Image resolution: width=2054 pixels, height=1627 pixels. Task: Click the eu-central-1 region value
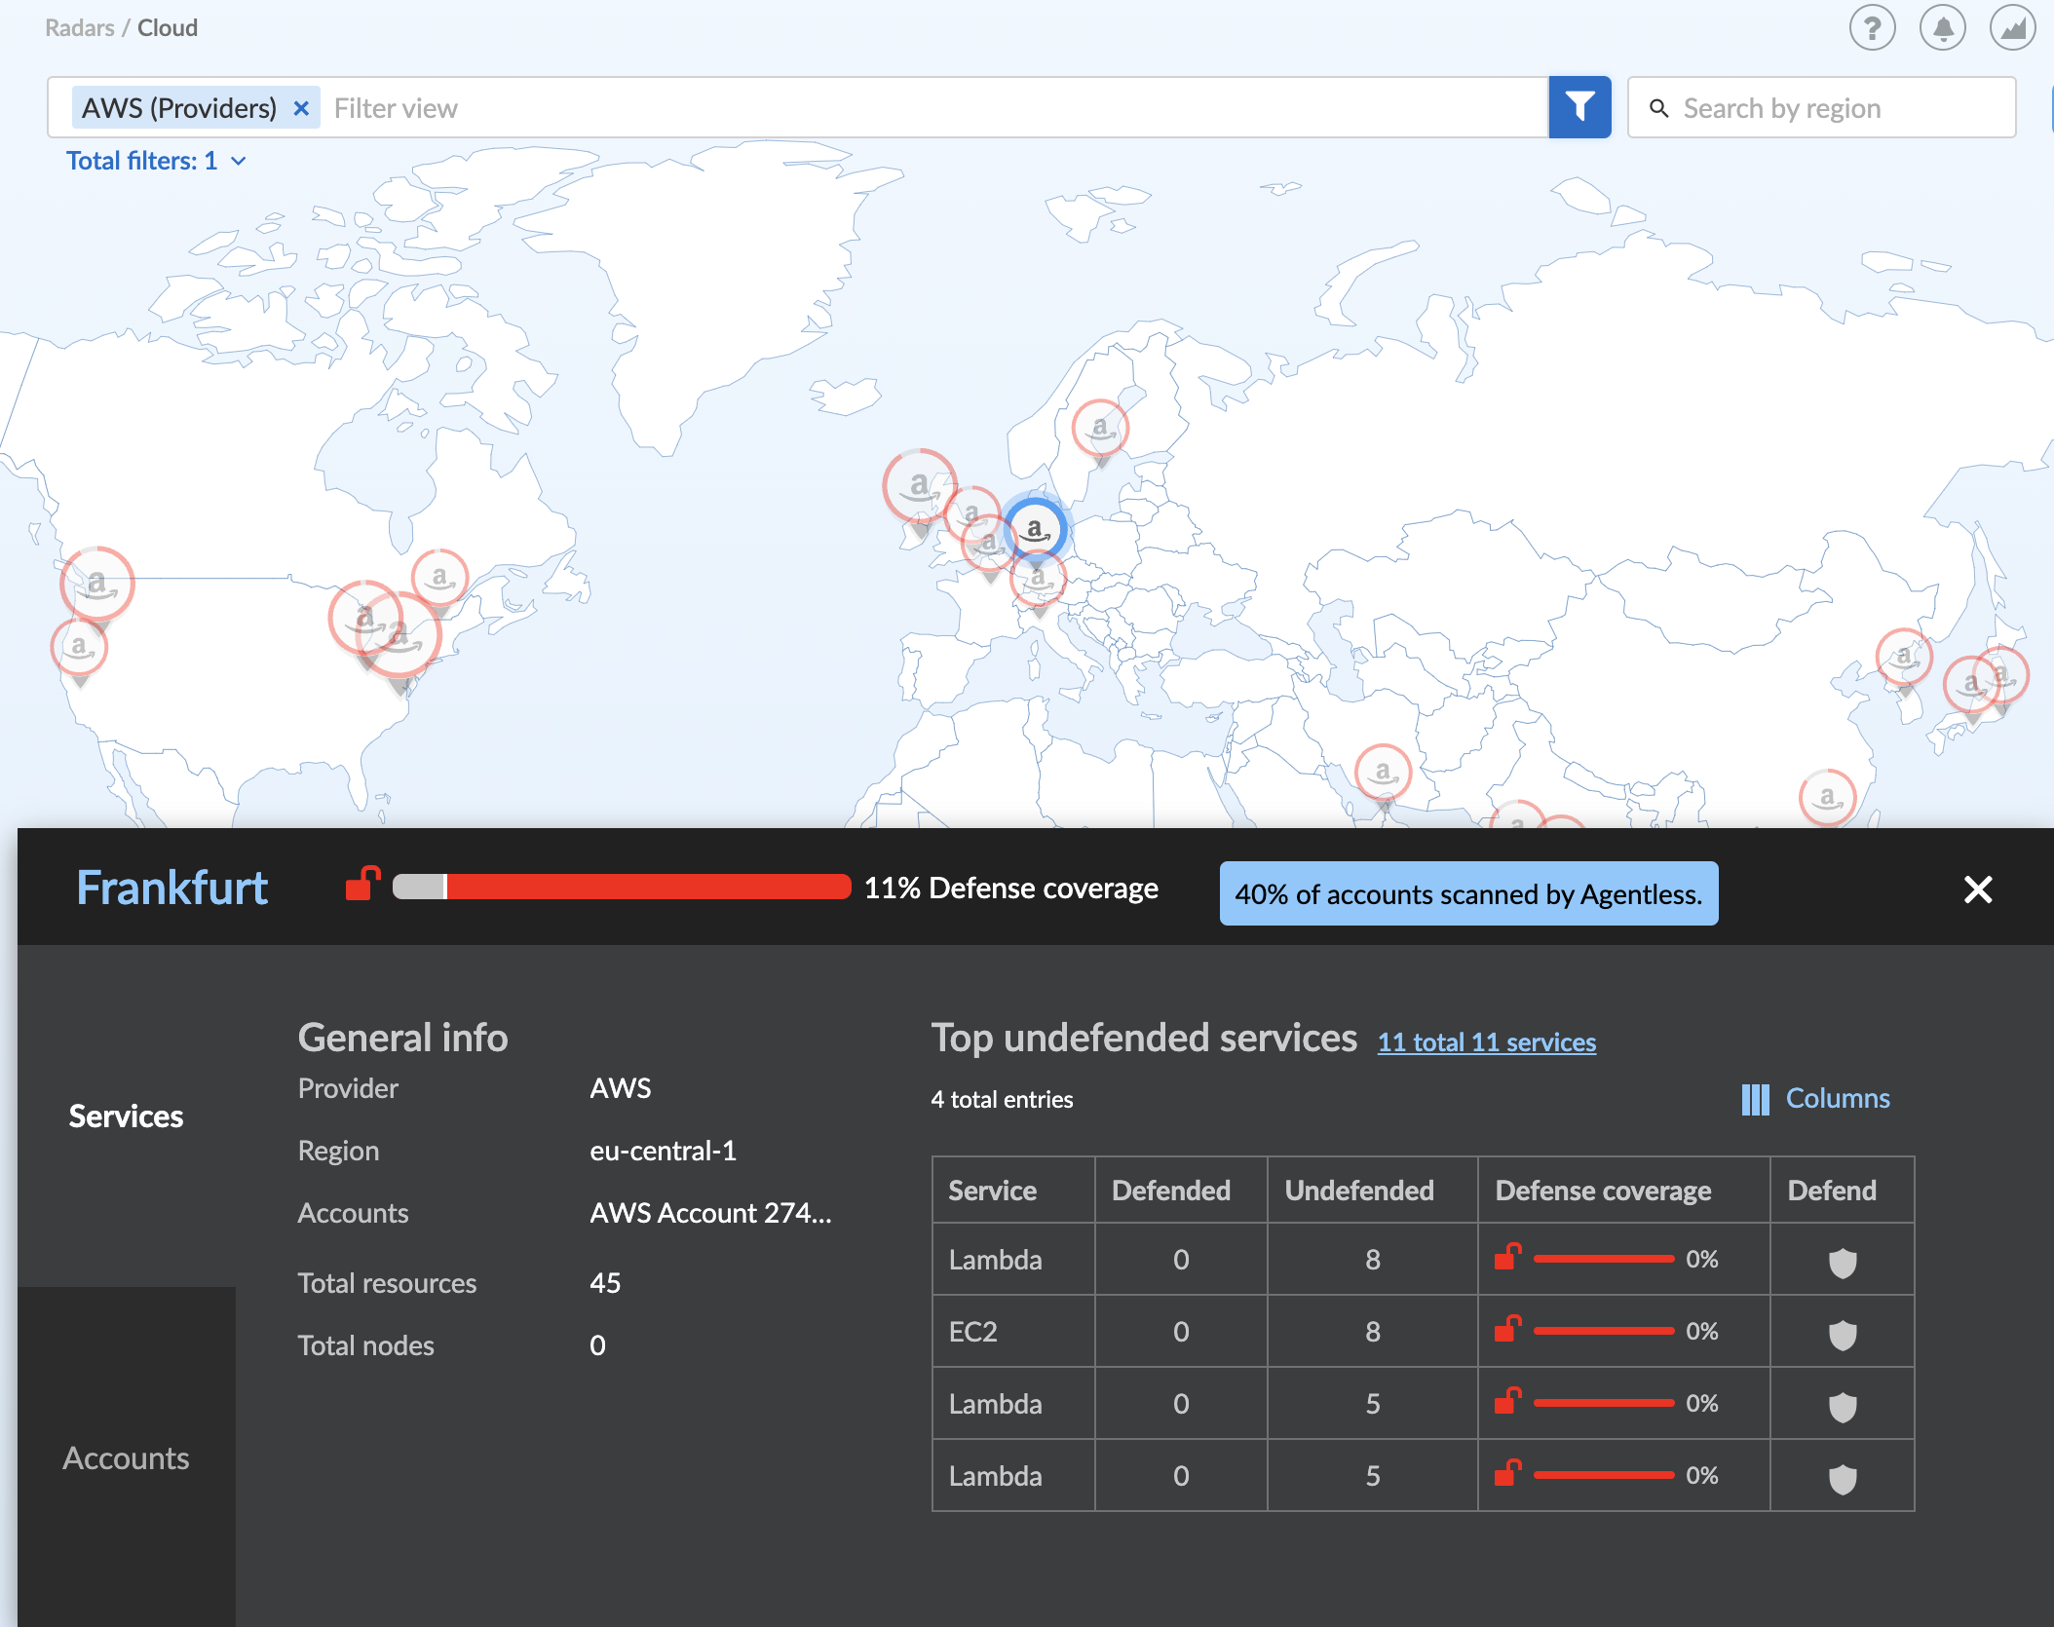point(663,1151)
